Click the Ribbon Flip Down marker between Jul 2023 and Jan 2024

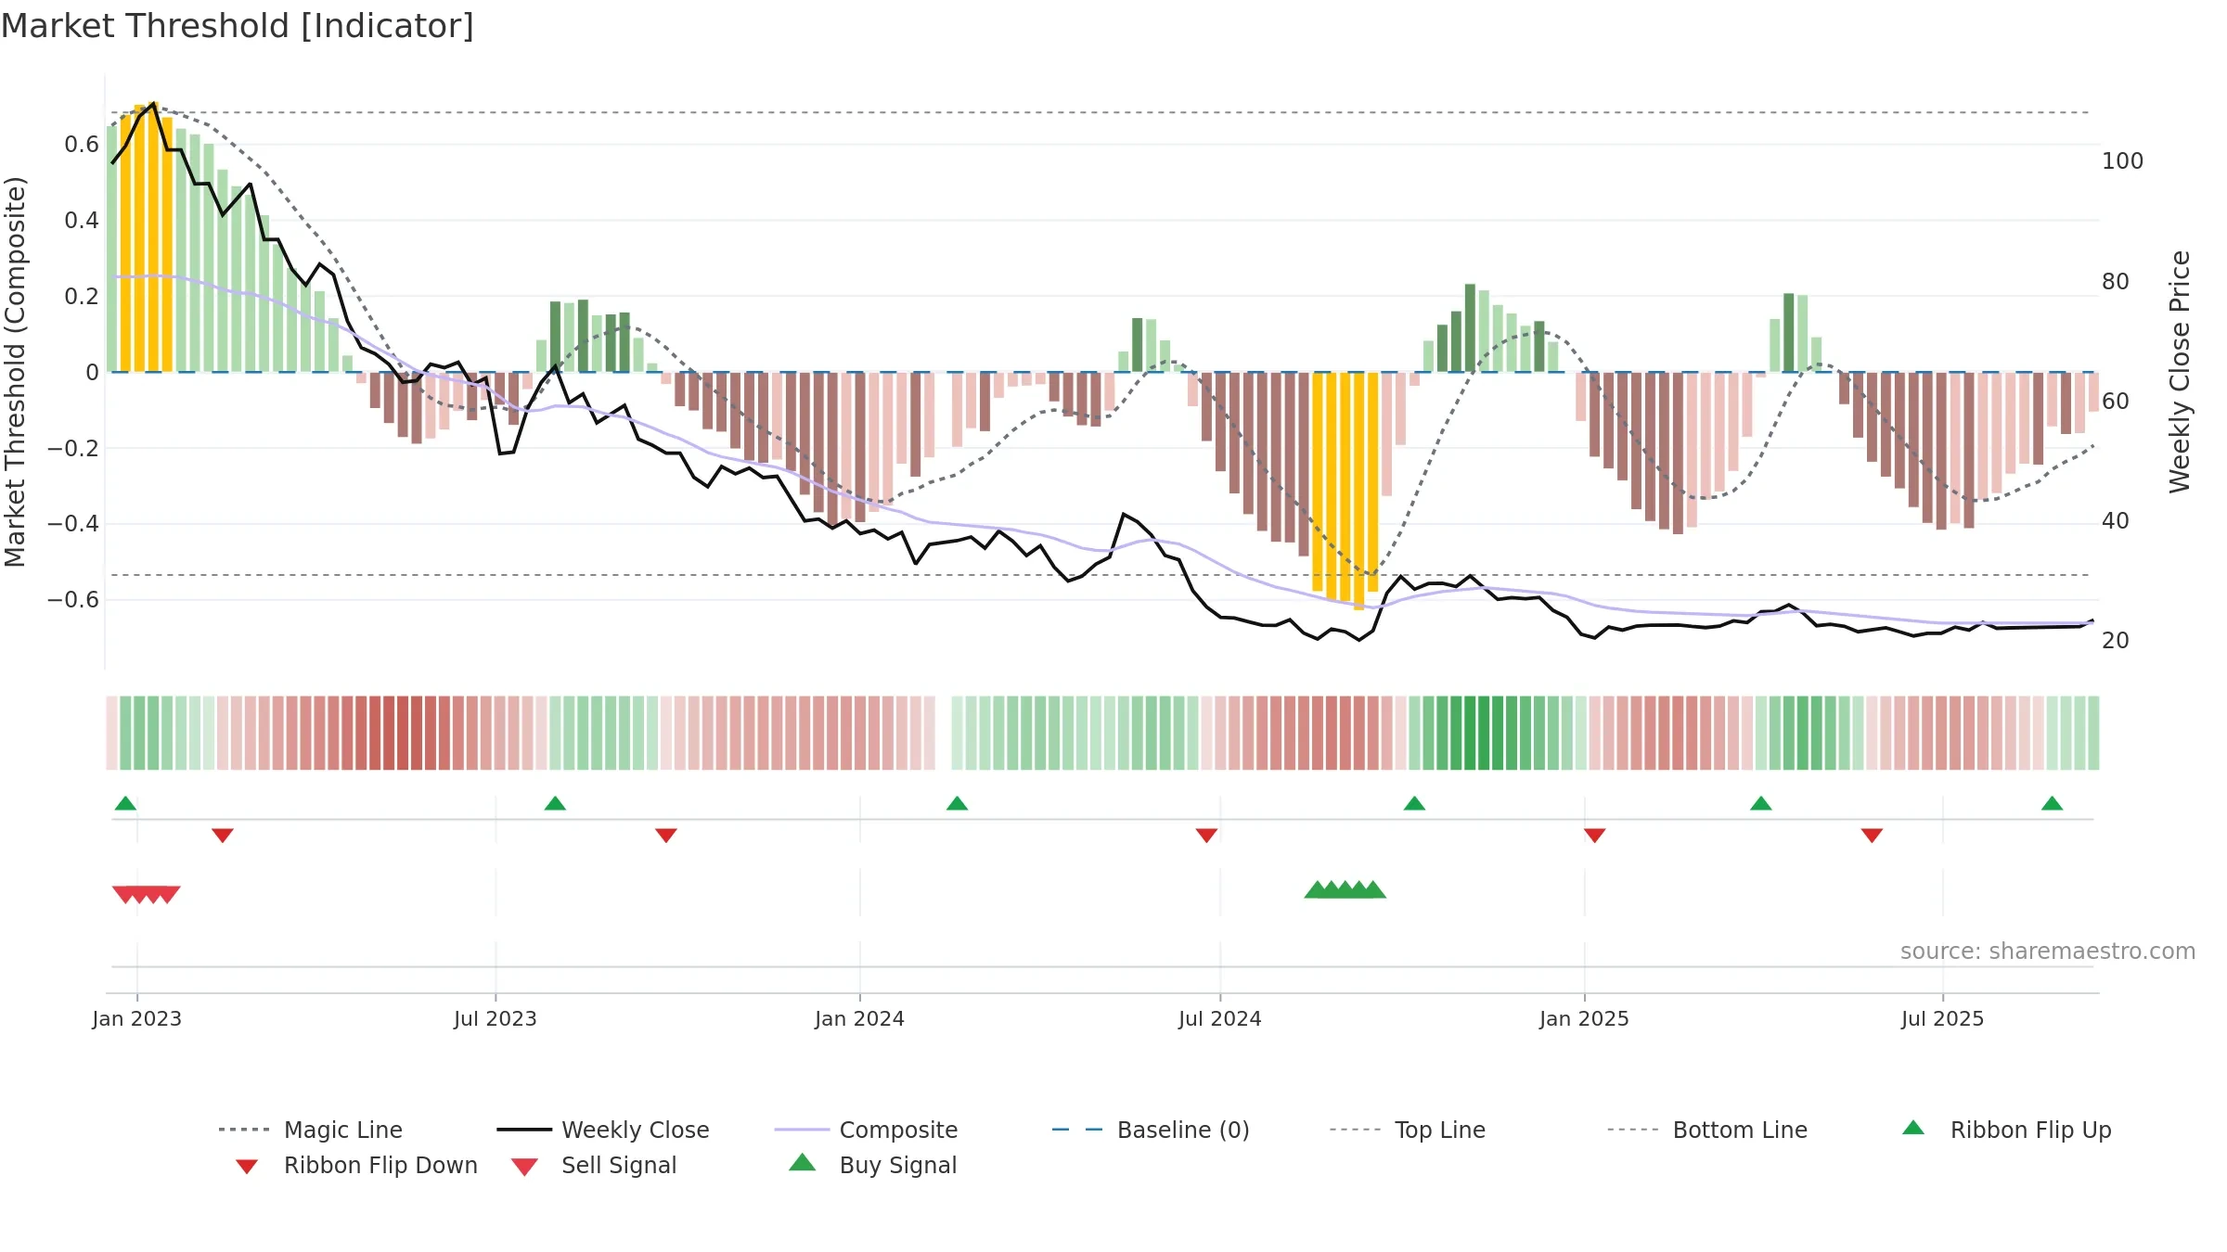coord(666,836)
